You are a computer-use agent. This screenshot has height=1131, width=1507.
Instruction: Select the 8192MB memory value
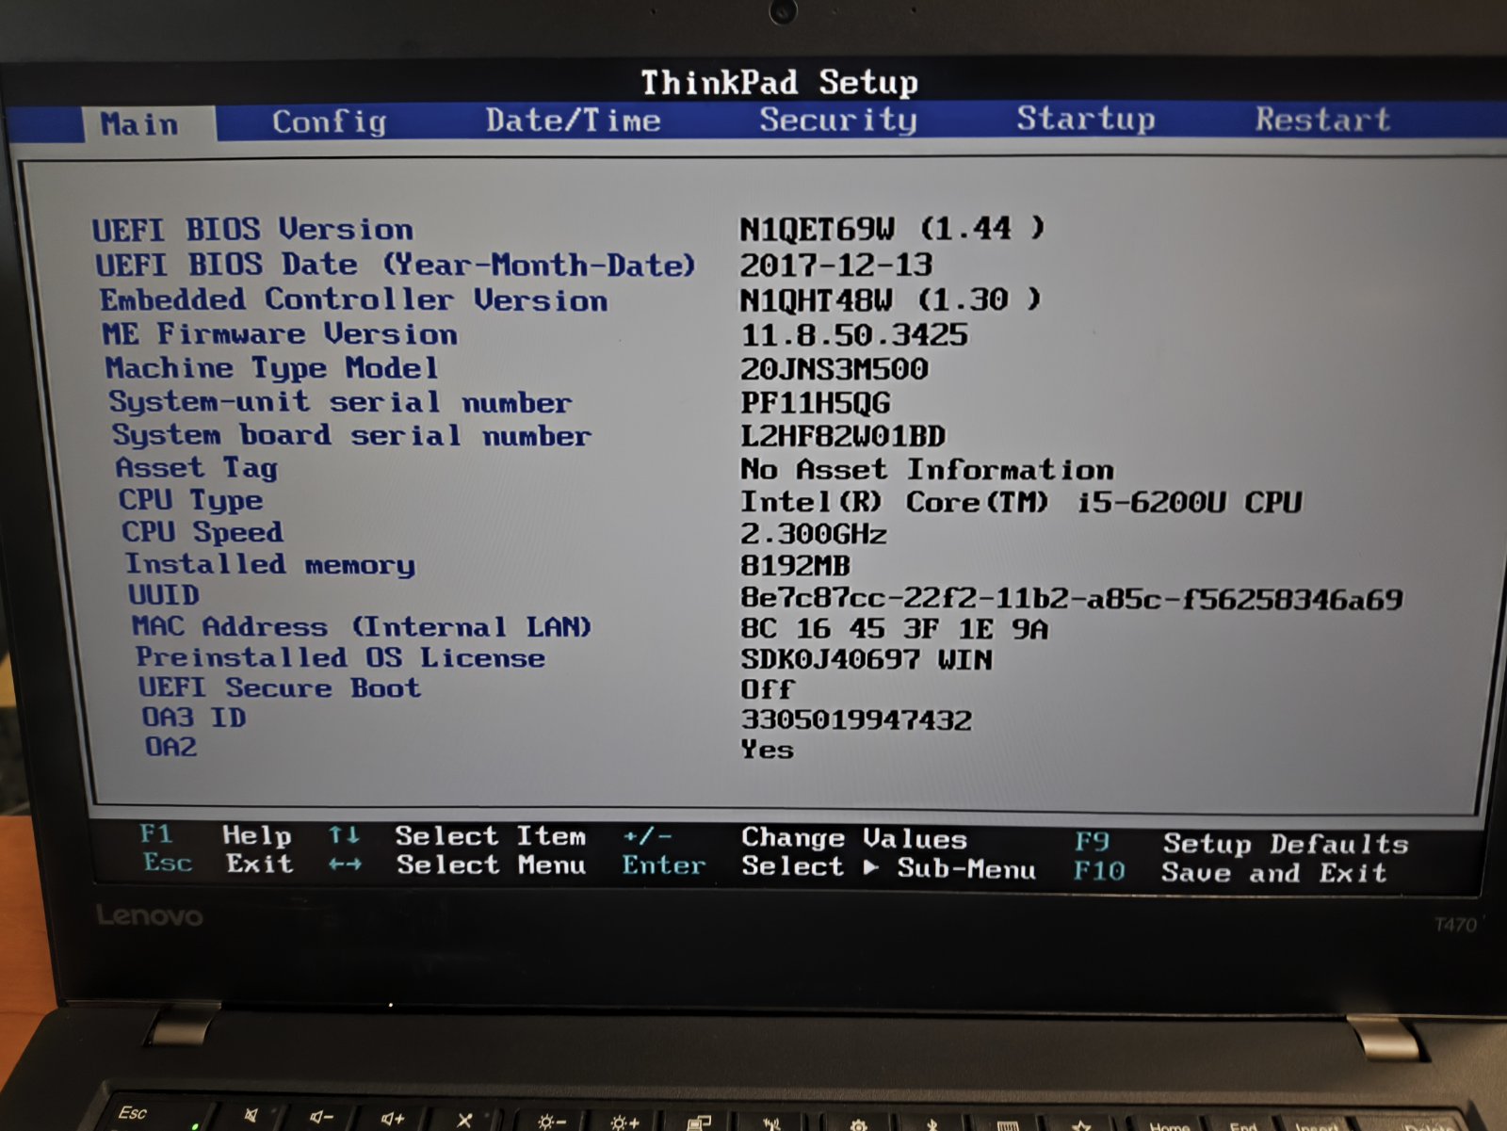coord(796,565)
